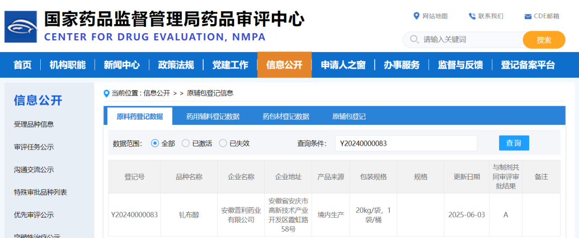Switch to the 药用辅料登记数据 tab
The image size is (579, 238).
213,116
